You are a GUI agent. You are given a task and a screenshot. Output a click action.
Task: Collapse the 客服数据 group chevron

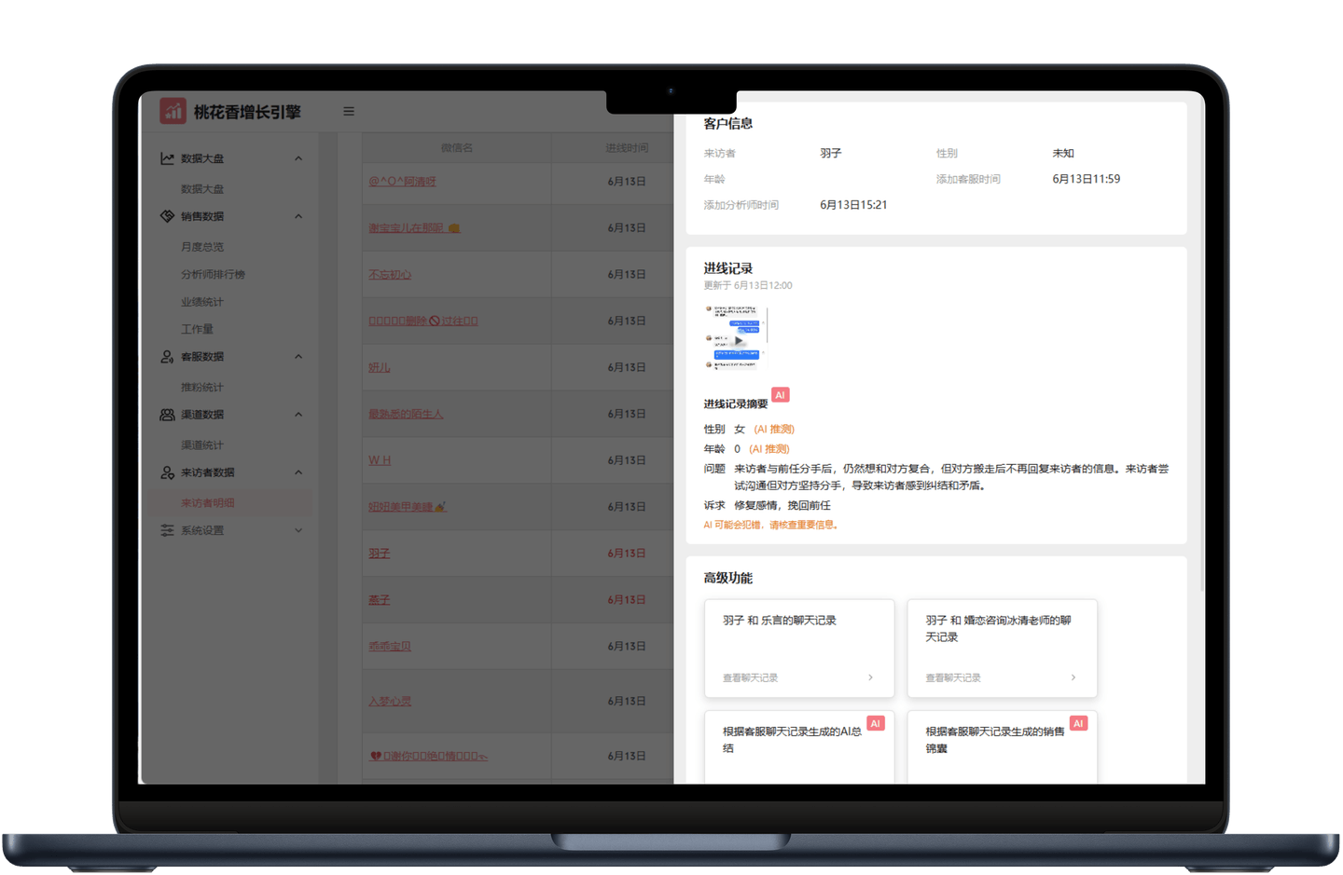pyautogui.click(x=298, y=357)
